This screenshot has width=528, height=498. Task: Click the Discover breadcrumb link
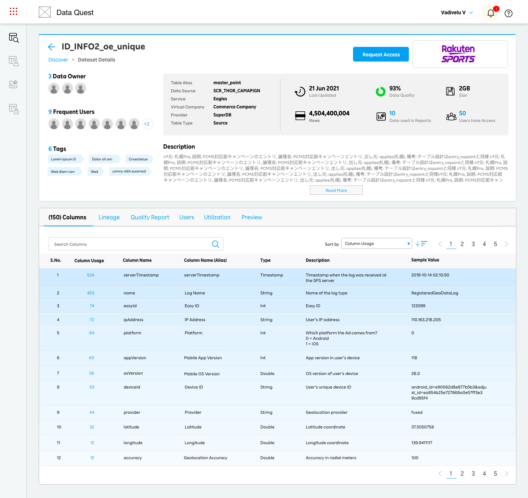(58, 60)
